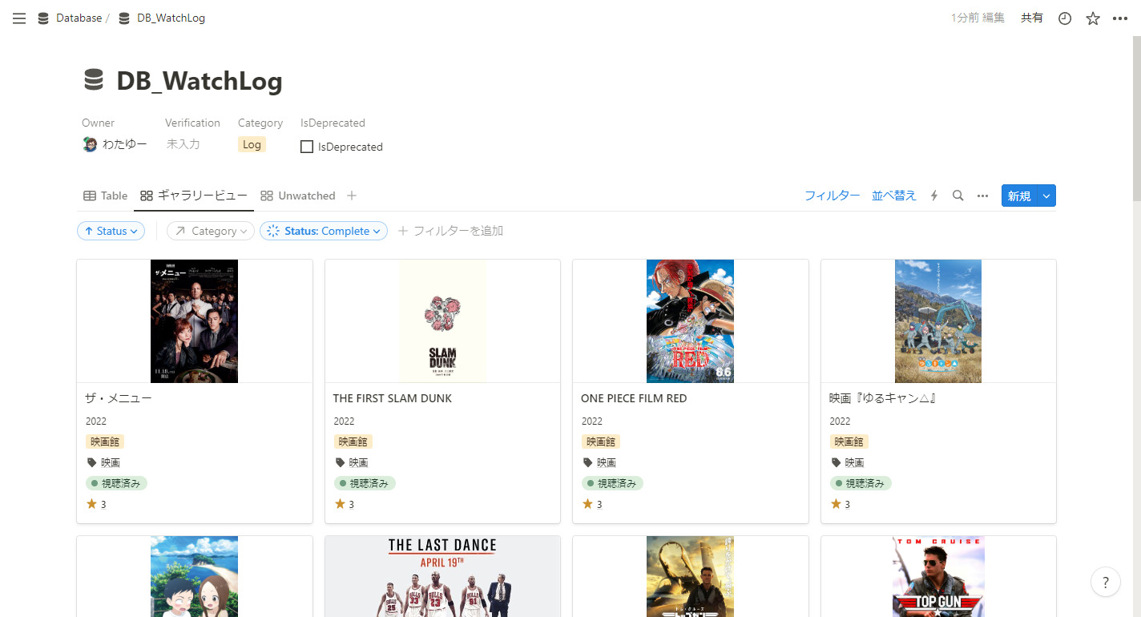Viewport: 1141px width, 617px height.
Task: Select the Log category tag
Action: coord(252,144)
